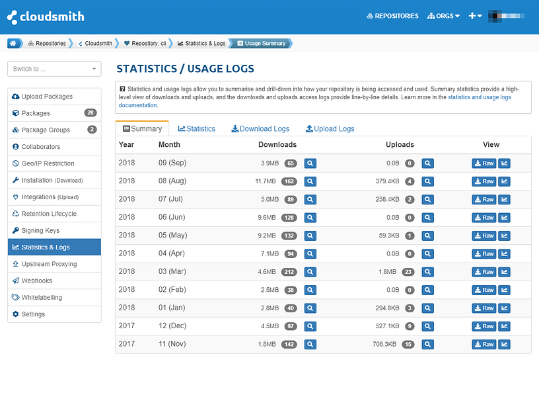The width and height of the screenshot is (539, 397).
Task: Switch to the Summary tab
Action: (142, 129)
